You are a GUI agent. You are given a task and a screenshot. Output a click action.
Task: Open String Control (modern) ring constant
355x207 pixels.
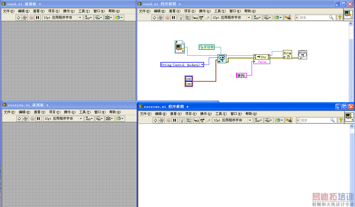[182, 65]
